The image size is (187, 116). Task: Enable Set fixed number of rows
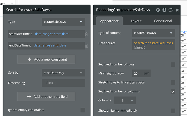tap(173, 65)
